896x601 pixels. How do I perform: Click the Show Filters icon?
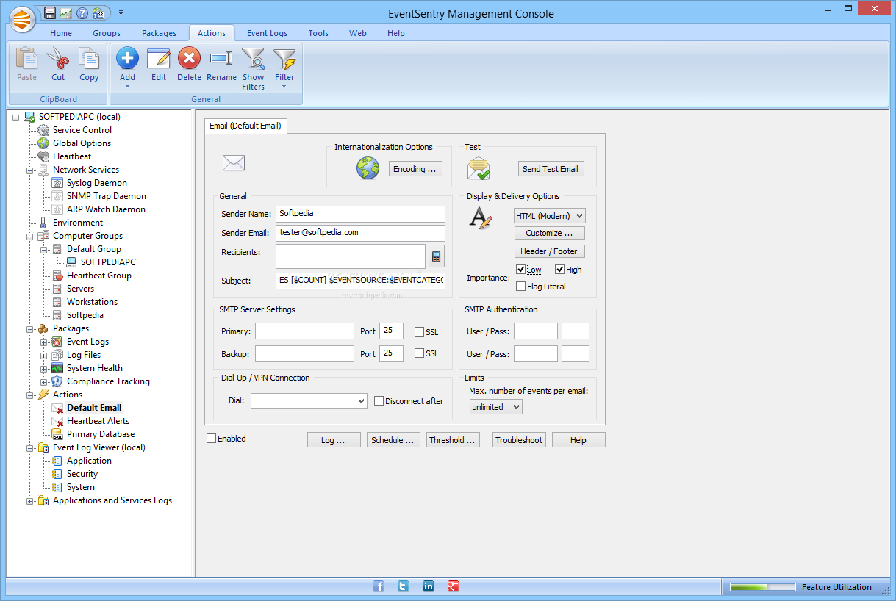(x=253, y=59)
